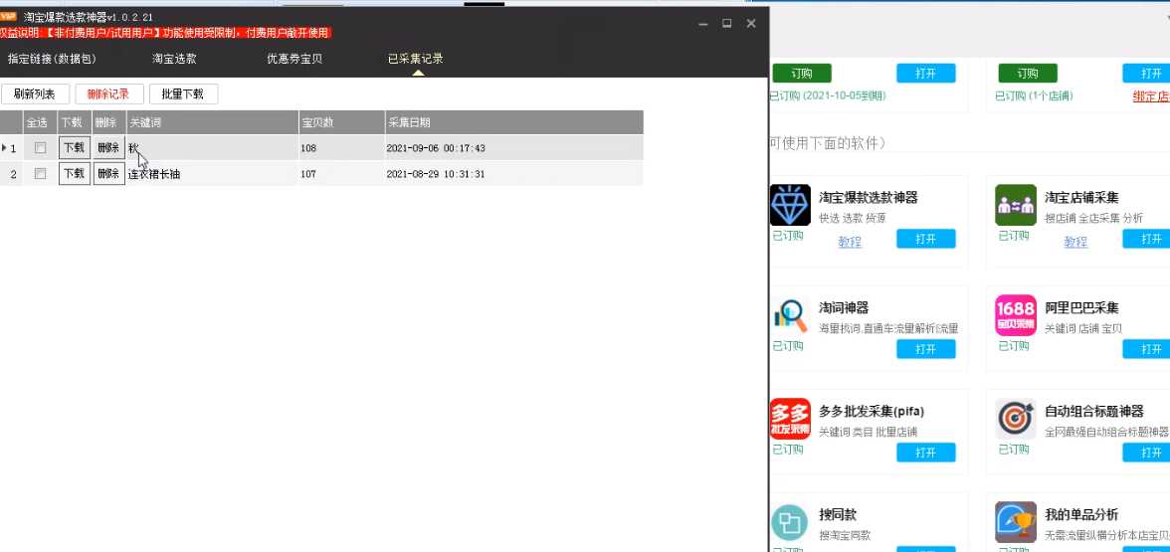Click 打开 for 多多批发采集(pifa)
The image size is (1170, 552).
point(926,452)
